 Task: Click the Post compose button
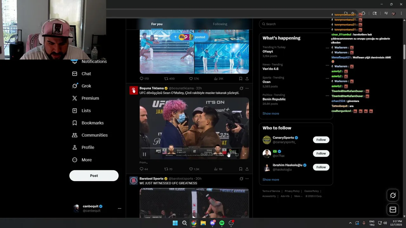click(94, 176)
